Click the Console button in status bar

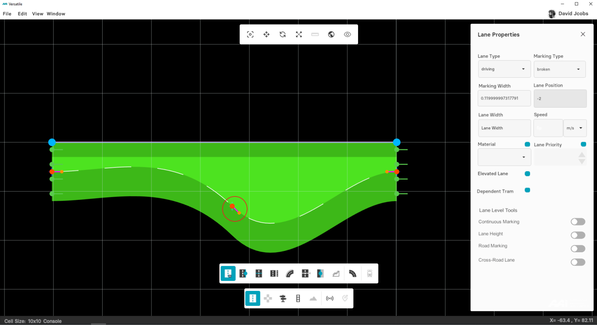pyautogui.click(x=52, y=321)
